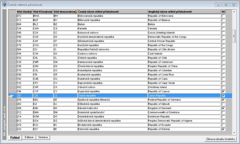Toggle EU checkbox for Republic of Estonia
240x144 pixels.
pyautogui.click(x=223, y=129)
